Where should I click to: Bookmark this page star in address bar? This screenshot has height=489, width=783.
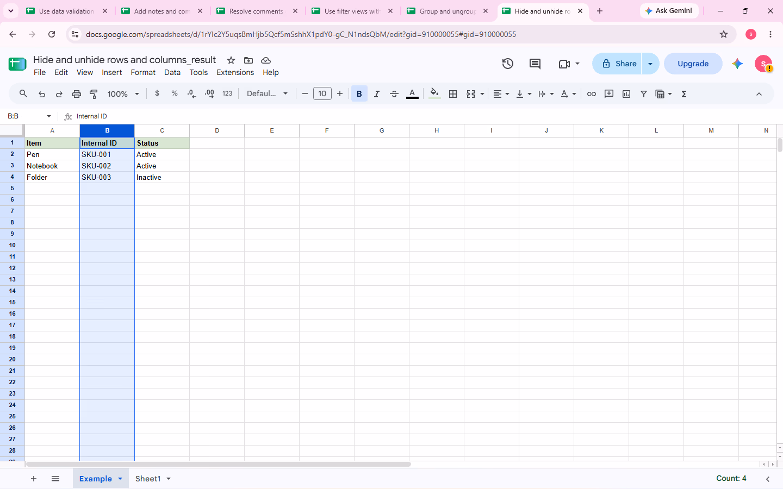724,34
